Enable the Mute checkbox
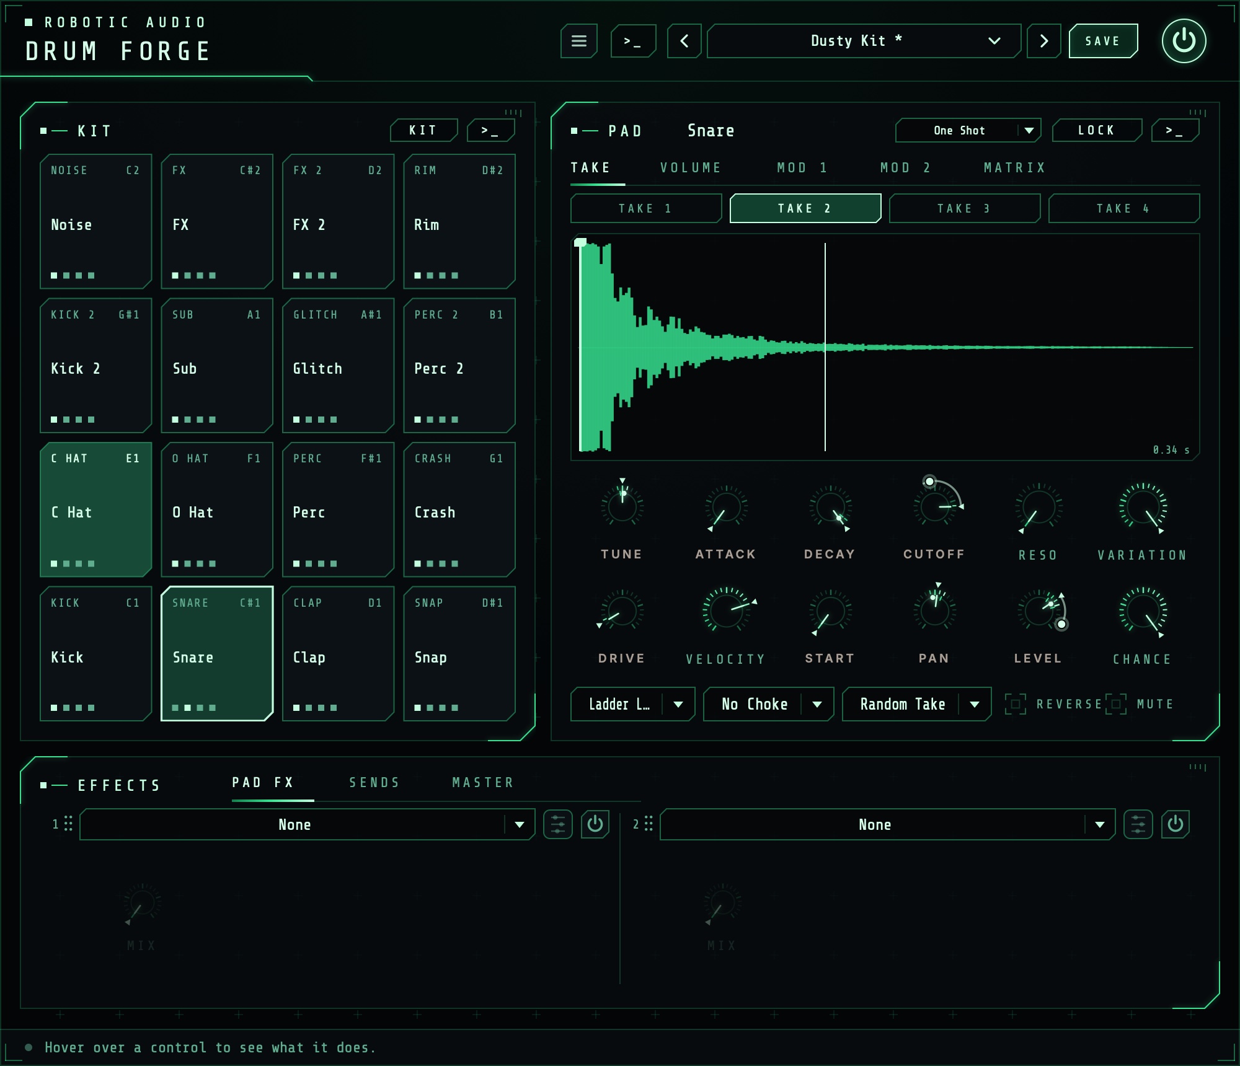The height and width of the screenshot is (1066, 1240). tap(1116, 704)
